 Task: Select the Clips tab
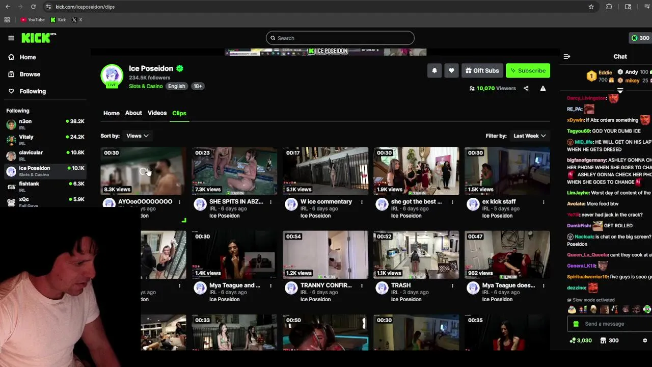click(179, 113)
